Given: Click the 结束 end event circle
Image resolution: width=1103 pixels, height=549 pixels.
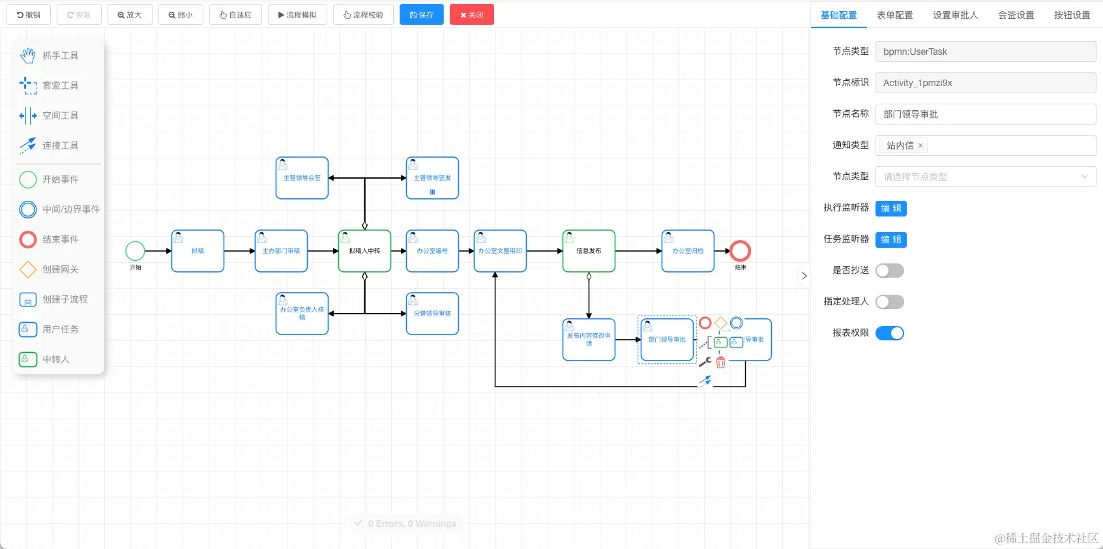Looking at the screenshot, I should point(741,251).
